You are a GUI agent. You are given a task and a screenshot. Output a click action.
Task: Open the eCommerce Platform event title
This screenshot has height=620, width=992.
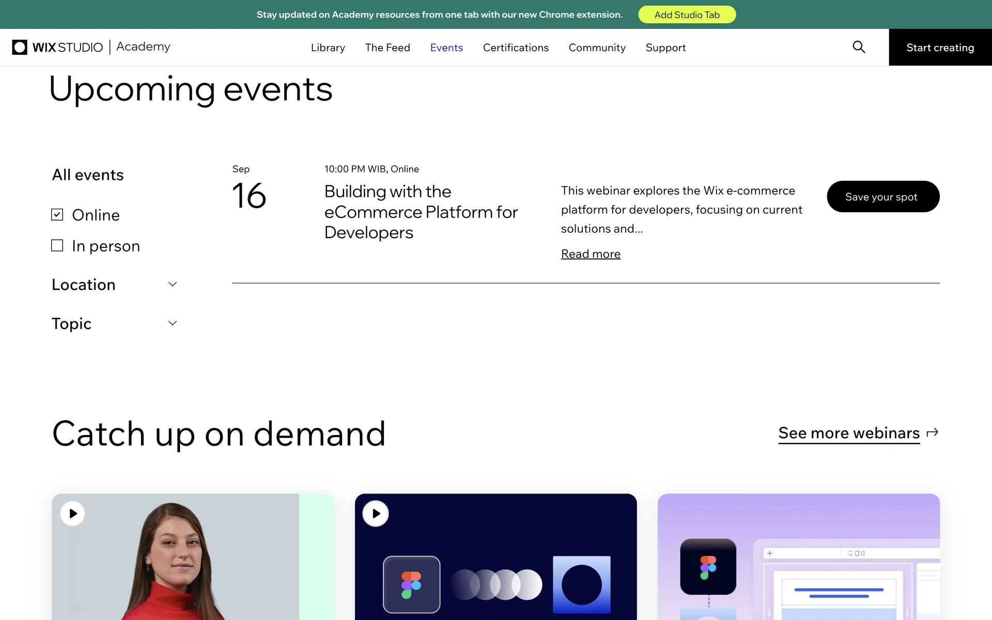[421, 212]
